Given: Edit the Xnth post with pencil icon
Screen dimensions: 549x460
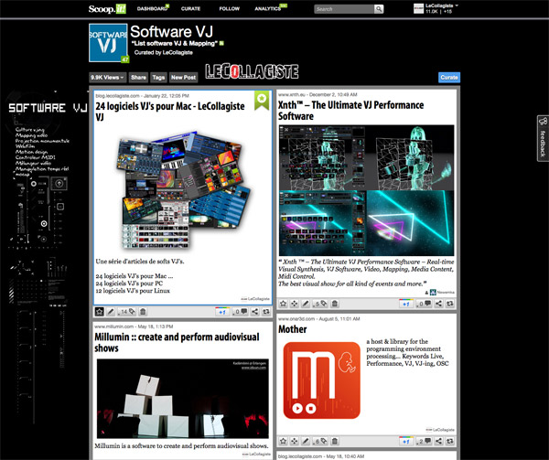Looking at the screenshot, I should coord(306,304).
